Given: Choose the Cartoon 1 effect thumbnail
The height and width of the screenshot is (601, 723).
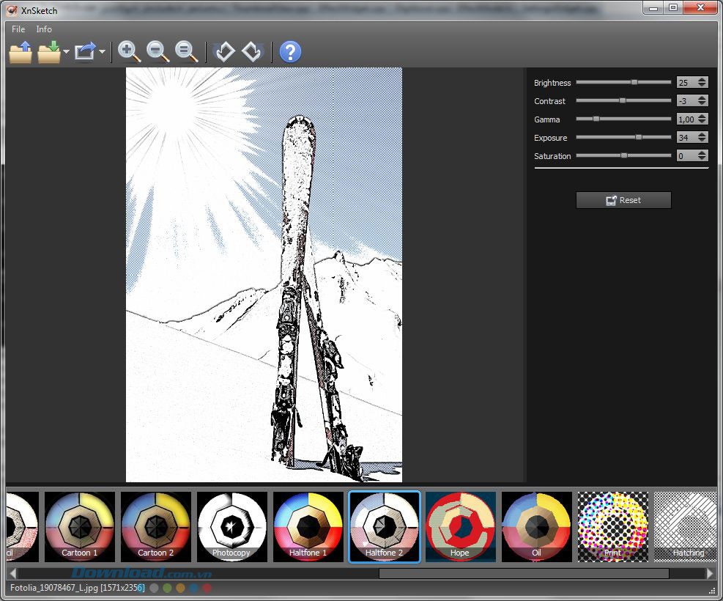Looking at the screenshot, I should click(x=79, y=526).
